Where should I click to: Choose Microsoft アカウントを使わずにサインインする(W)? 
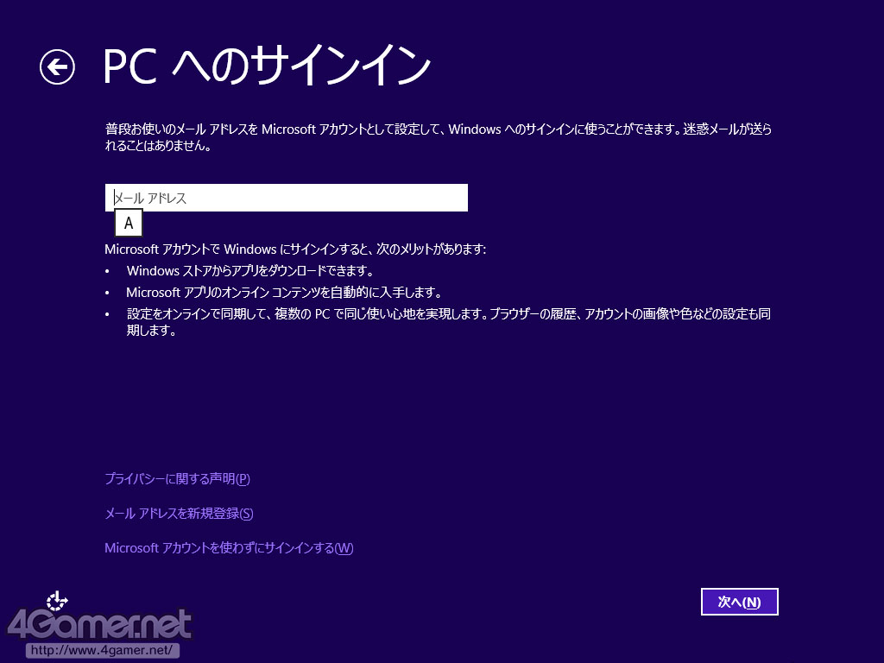[x=229, y=548]
